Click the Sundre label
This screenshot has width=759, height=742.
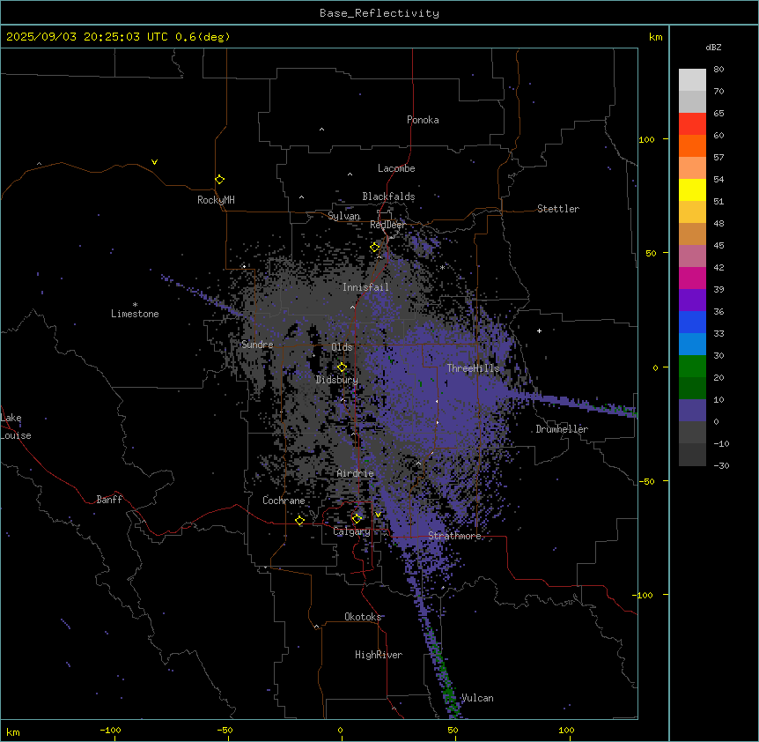(x=257, y=345)
